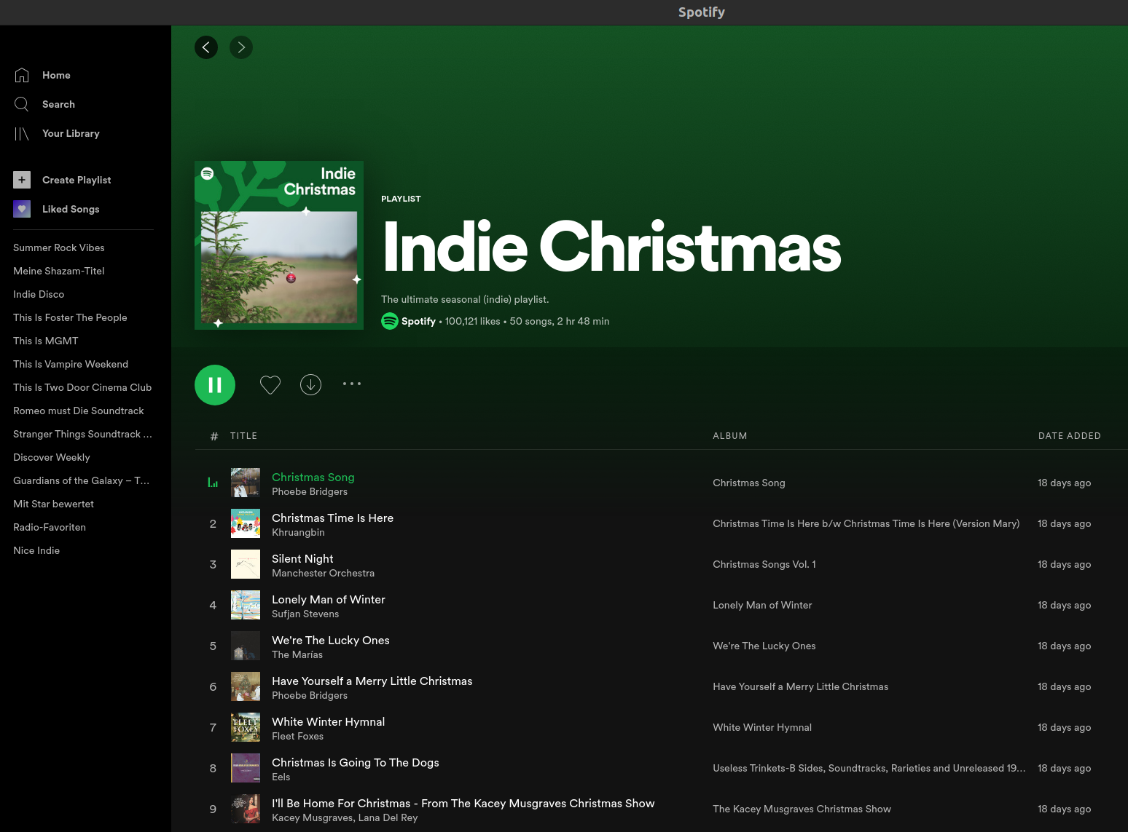The width and height of the screenshot is (1128, 832).
Task: Open the Useless Trinkets-B Sides album link
Action: (869, 768)
